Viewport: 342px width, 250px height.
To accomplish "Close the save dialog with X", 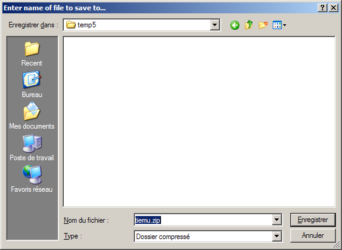I will tap(333, 8).
